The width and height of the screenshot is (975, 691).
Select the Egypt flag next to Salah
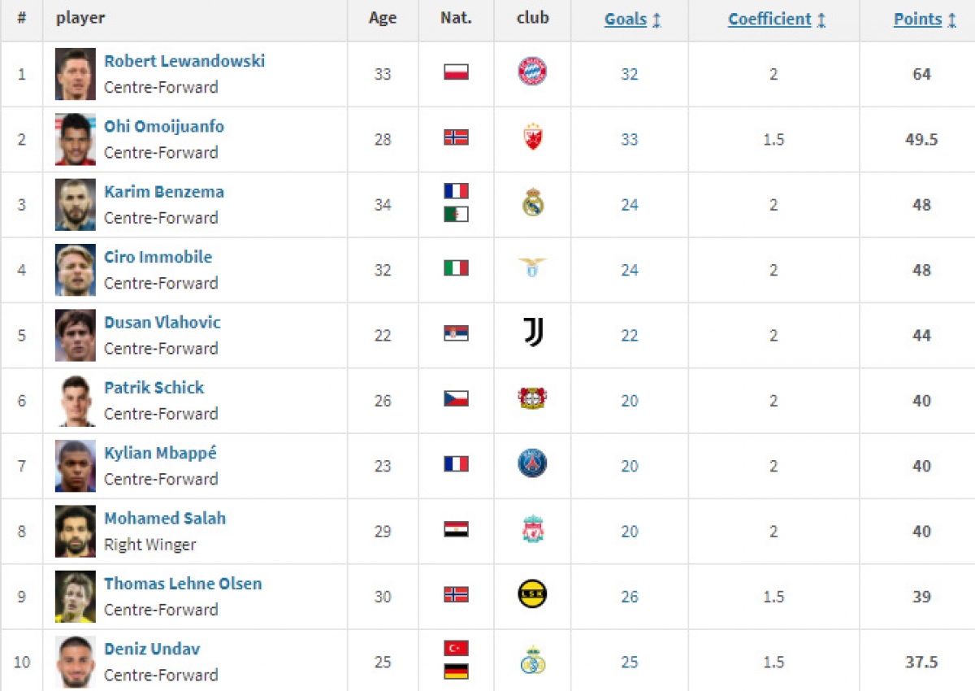click(x=456, y=529)
